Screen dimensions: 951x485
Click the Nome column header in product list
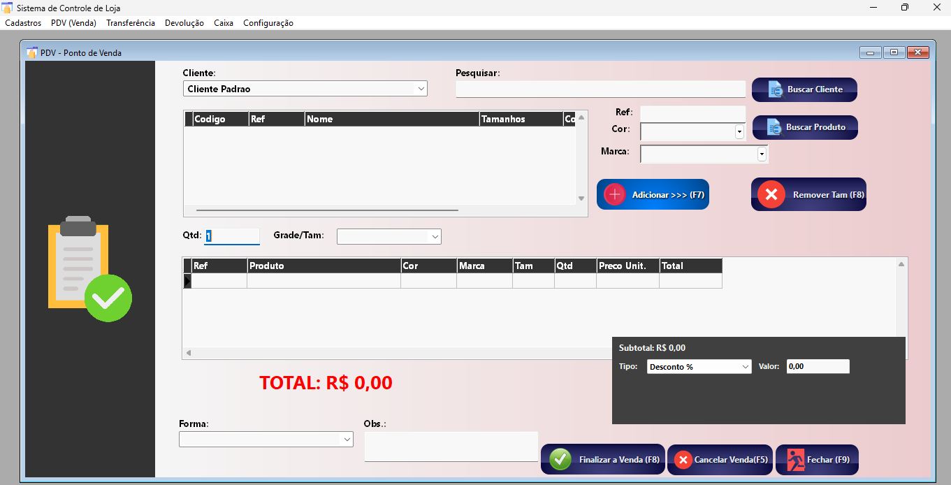(392, 119)
